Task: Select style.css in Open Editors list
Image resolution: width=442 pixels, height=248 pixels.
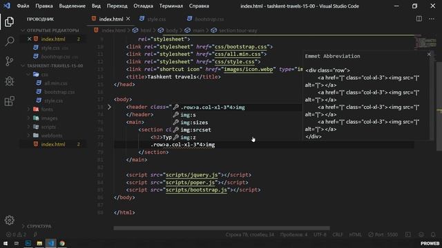Action: click(x=50, y=48)
